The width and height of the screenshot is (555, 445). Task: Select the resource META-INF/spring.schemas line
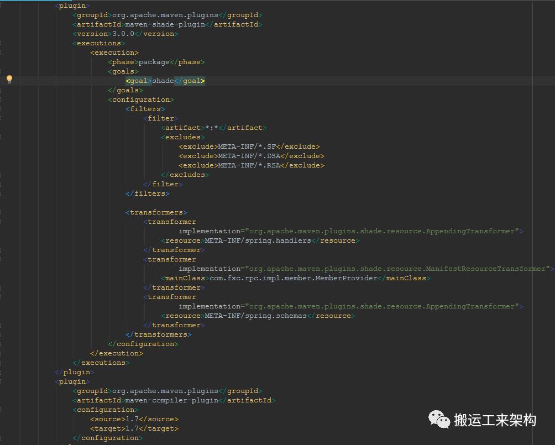coord(258,316)
